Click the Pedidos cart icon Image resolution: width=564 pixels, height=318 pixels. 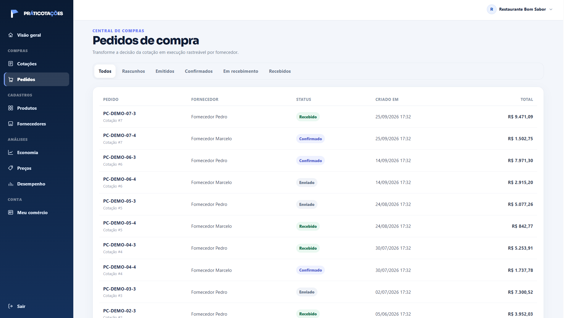11,79
